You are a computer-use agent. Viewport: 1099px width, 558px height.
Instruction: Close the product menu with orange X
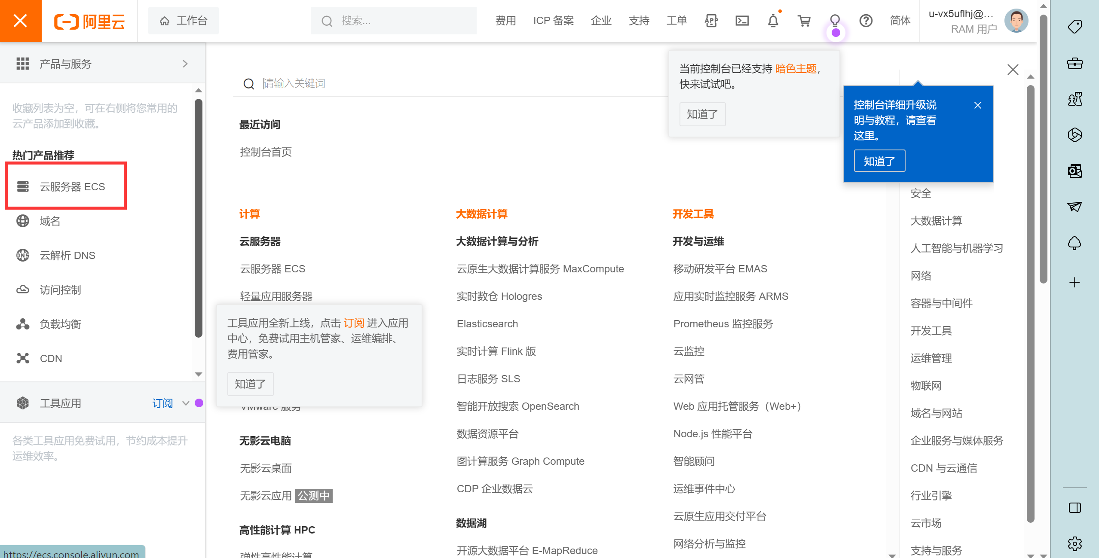point(20,21)
